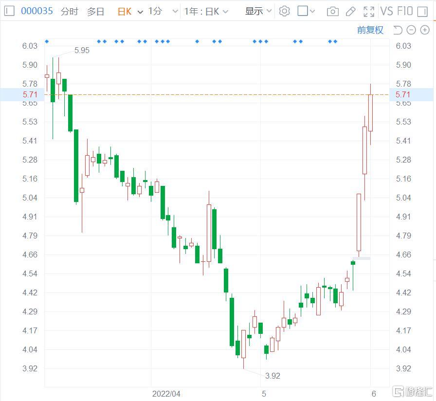Select the 1分 one-minute period
The width and height of the screenshot is (436, 401).
[155, 11]
